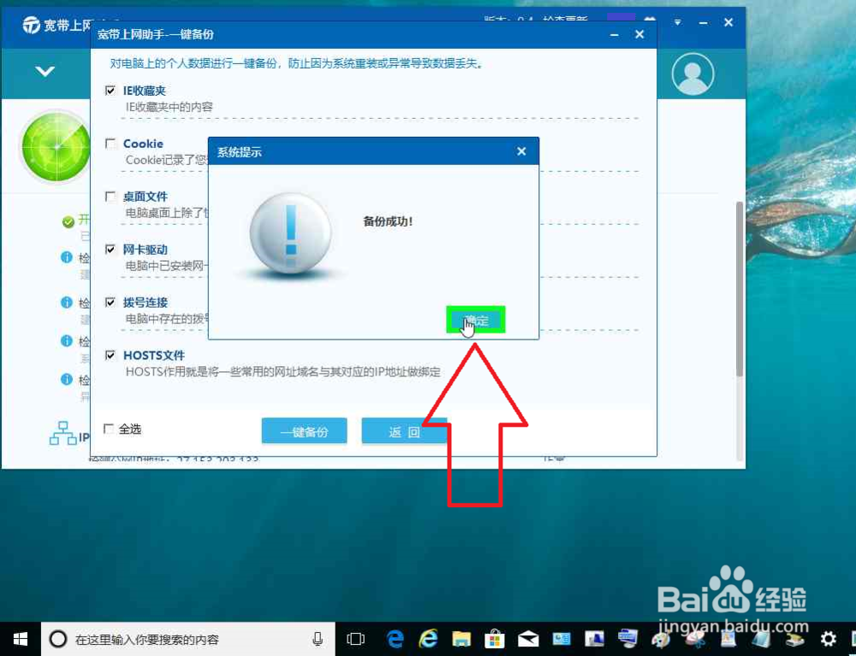Open the dropdown arrow in the title bar
Image resolution: width=856 pixels, height=656 pixels.
[x=677, y=23]
